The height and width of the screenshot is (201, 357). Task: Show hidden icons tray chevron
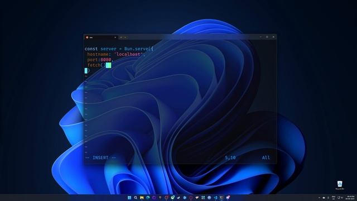(x=319, y=198)
